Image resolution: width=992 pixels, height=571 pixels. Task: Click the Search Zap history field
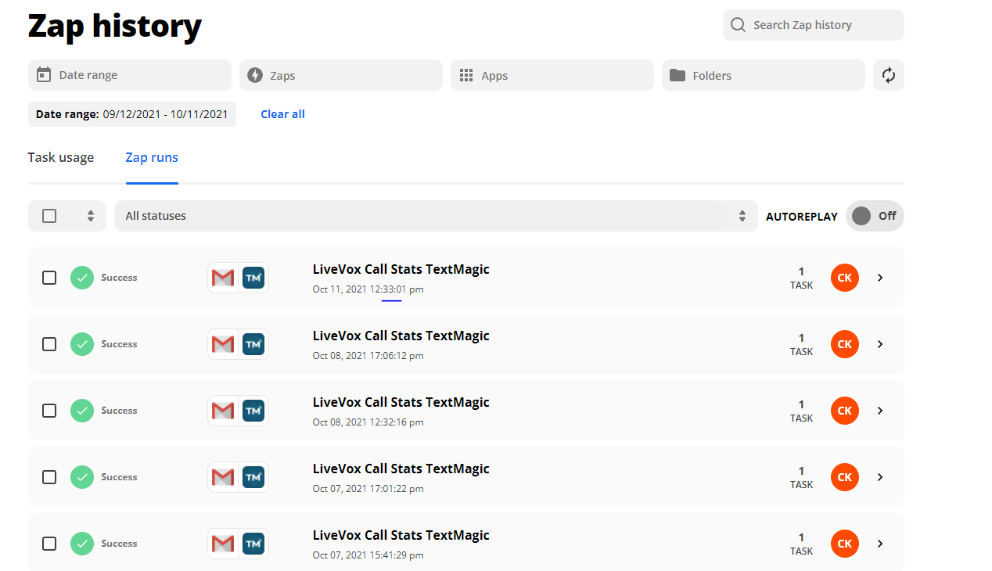coord(814,25)
